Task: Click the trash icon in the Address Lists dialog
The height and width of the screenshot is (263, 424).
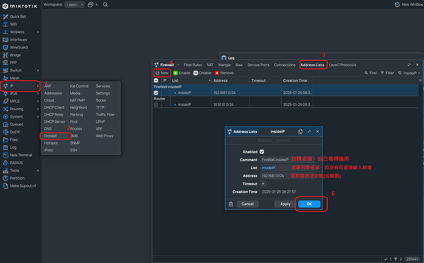Action: click(230, 204)
